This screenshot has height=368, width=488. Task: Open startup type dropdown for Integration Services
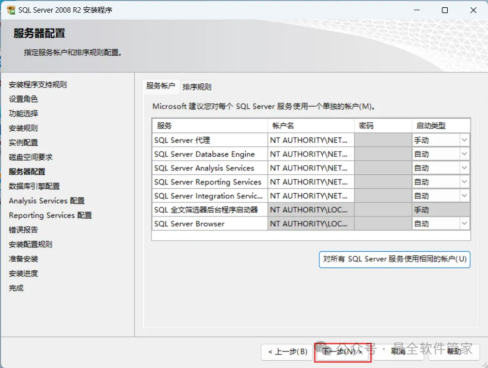[464, 196]
